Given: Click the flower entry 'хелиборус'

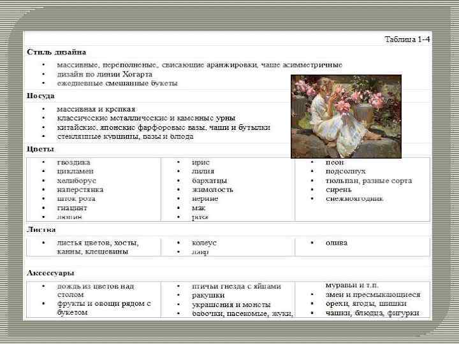Looking at the screenshot, I should coord(76,181).
